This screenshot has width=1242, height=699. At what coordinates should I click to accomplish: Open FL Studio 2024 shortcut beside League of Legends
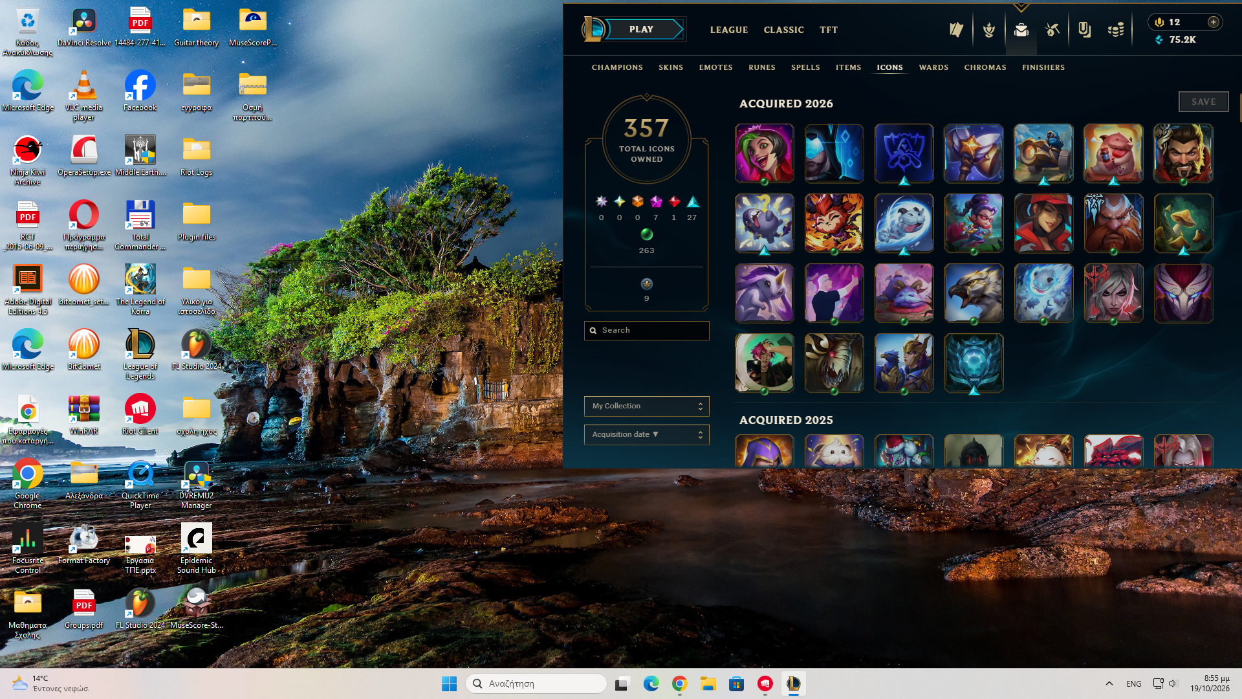click(197, 350)
